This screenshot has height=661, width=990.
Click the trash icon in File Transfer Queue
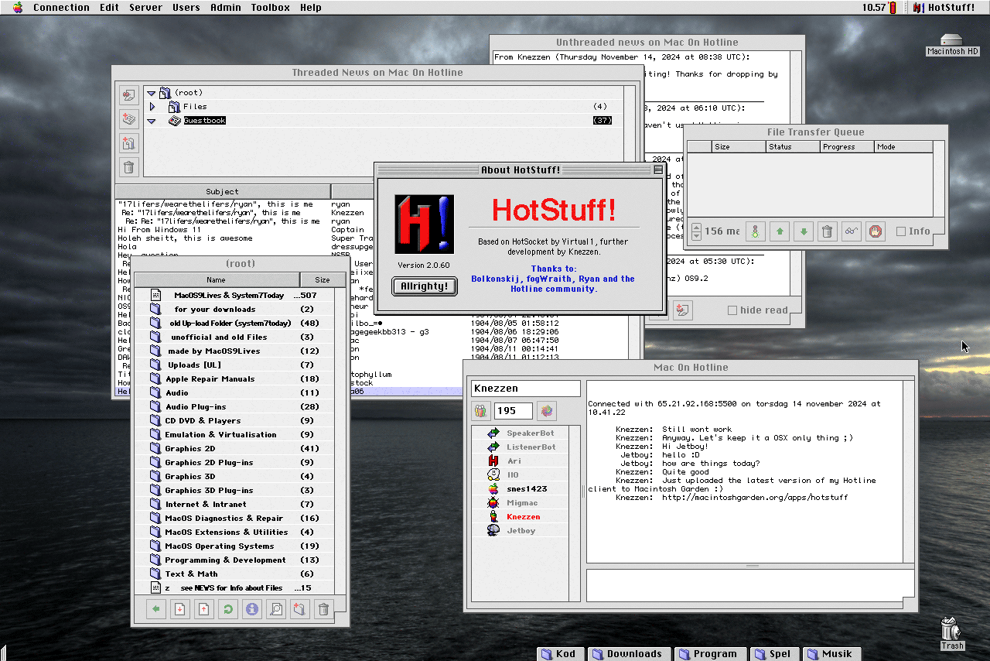[x=827, y=231]
